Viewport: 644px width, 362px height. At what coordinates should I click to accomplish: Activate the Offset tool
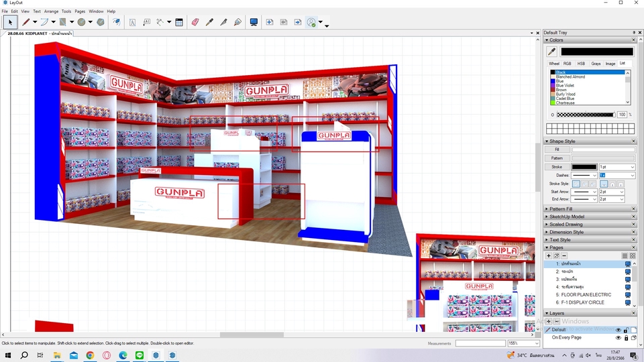[117, 22]
